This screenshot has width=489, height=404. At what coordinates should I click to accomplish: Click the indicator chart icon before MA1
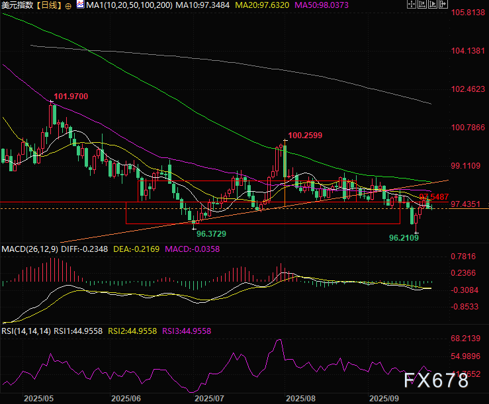(79, 5)
